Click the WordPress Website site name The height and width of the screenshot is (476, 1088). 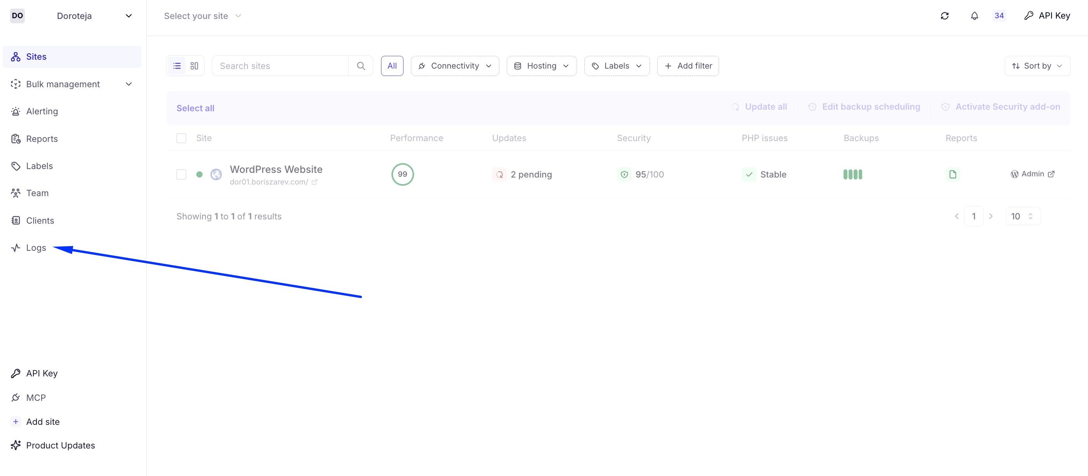pyautogui.click(x=276, y=169)
